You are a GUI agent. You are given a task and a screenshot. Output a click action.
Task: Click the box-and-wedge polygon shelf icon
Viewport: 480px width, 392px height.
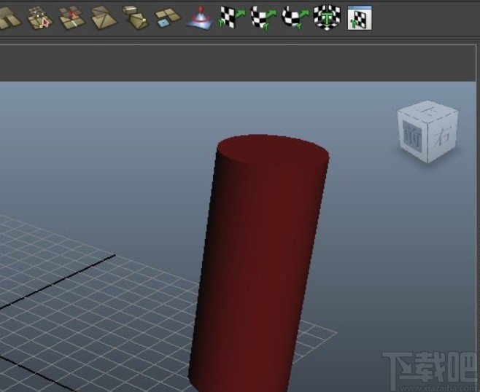pyautogui.click(x=135, y=17)
